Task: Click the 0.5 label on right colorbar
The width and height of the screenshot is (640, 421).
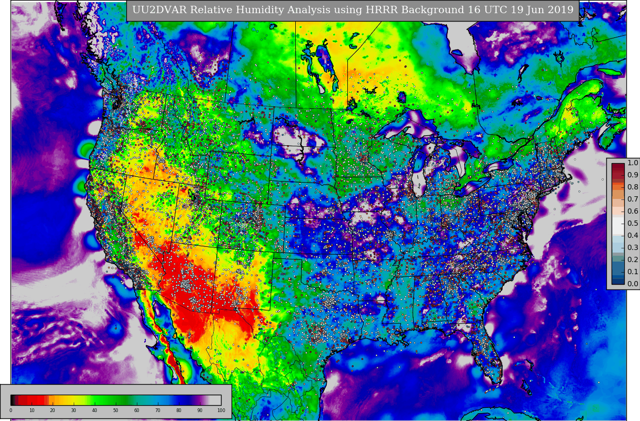Action: (633, 224)
